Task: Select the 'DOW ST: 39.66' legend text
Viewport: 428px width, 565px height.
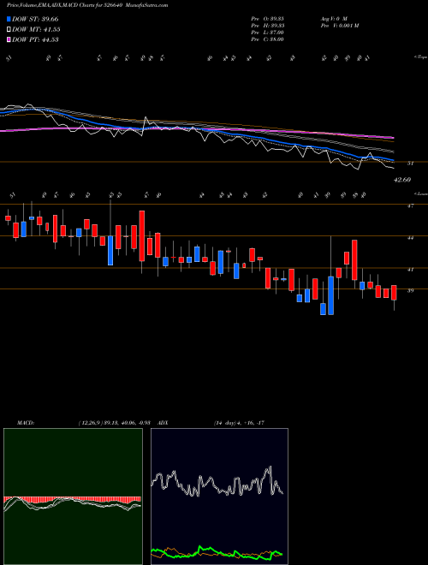Action: point(35,19)
